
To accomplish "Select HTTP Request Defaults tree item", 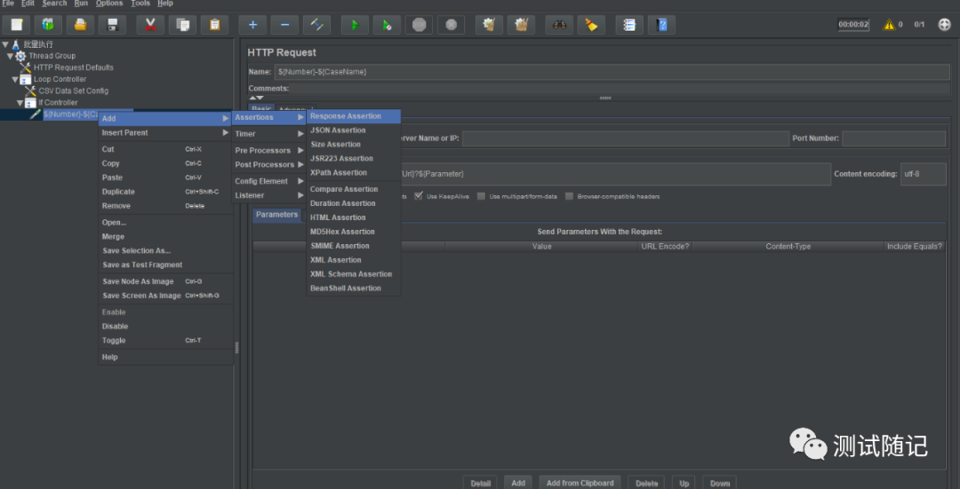I will [x=74, y=67].
